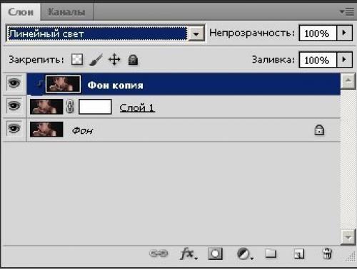Click the Слой 1 white layer mask
Viewport: 357px width, 269px height.
[x=95, y=107]
